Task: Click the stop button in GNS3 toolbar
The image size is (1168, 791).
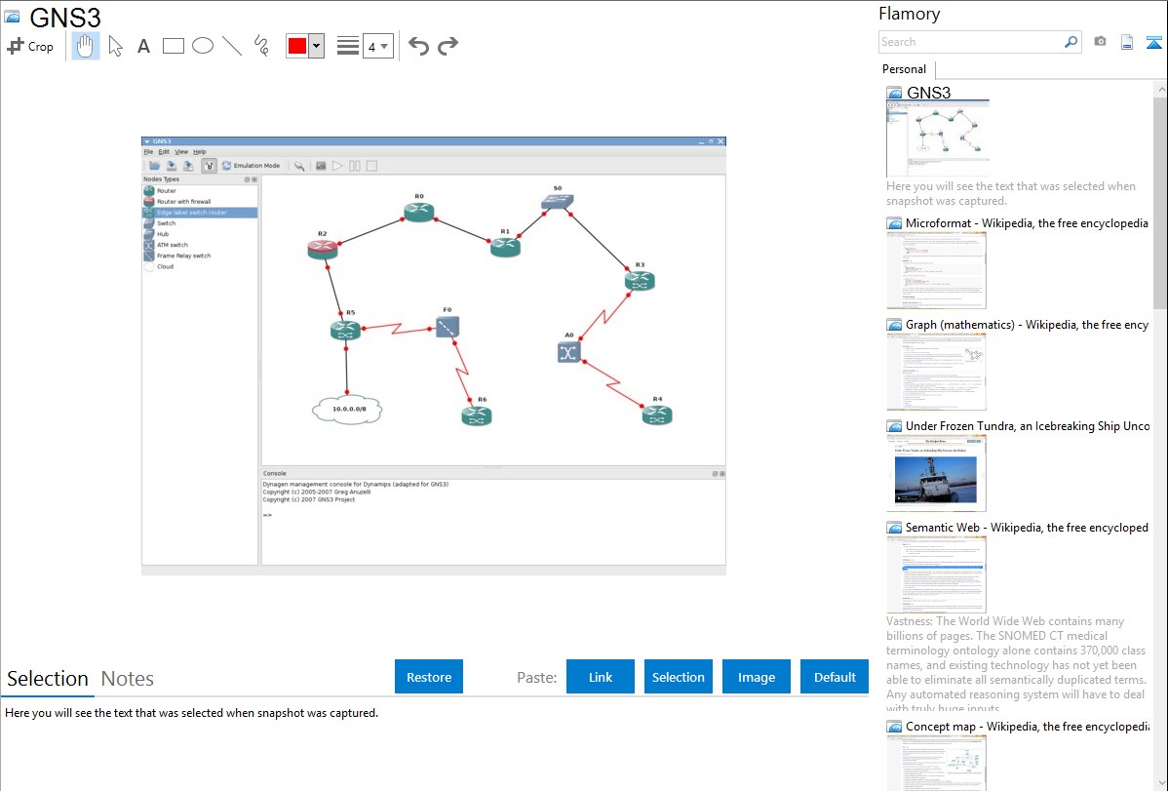Action: coord(371,166)
